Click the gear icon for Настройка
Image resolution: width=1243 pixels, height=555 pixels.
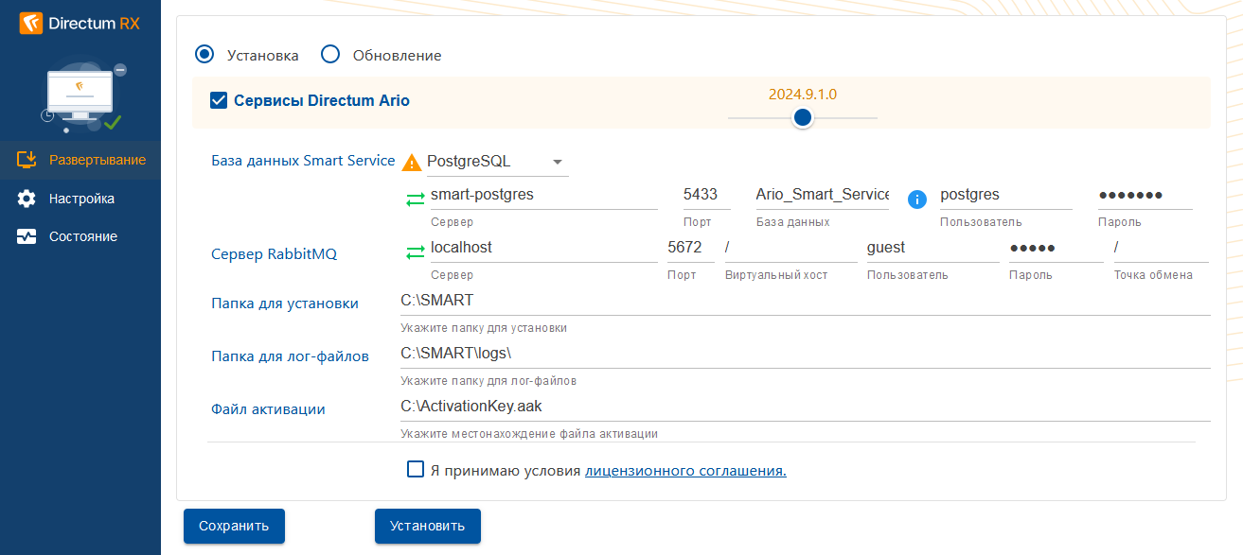coord(27,199)
